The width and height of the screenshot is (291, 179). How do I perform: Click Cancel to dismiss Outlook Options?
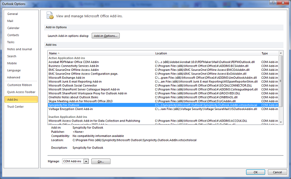[277, 172]
